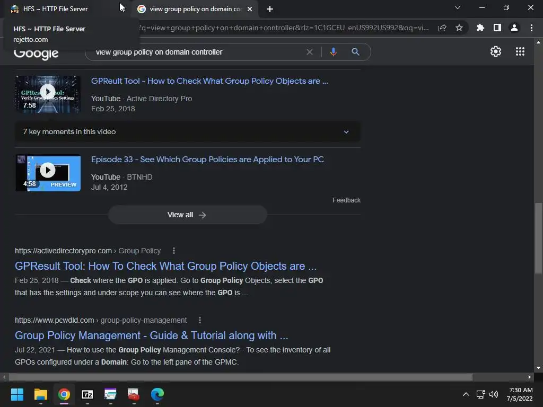This screenshot has height=407, width=543.
Task: Open the red toolbox app in the taskbar
Action: point(134,394)
